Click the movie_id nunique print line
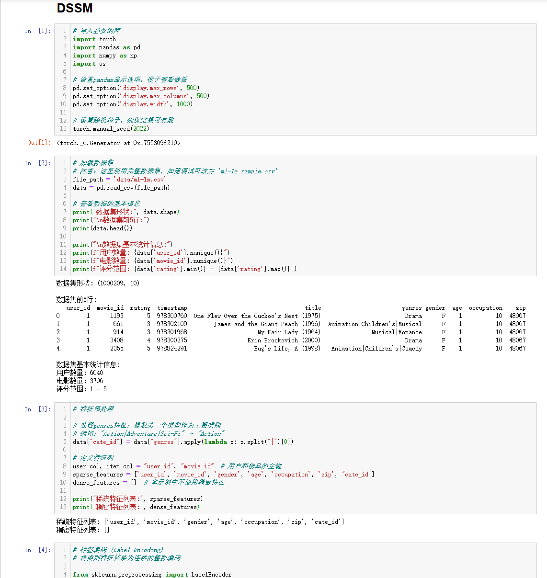 tap(153, 261)
